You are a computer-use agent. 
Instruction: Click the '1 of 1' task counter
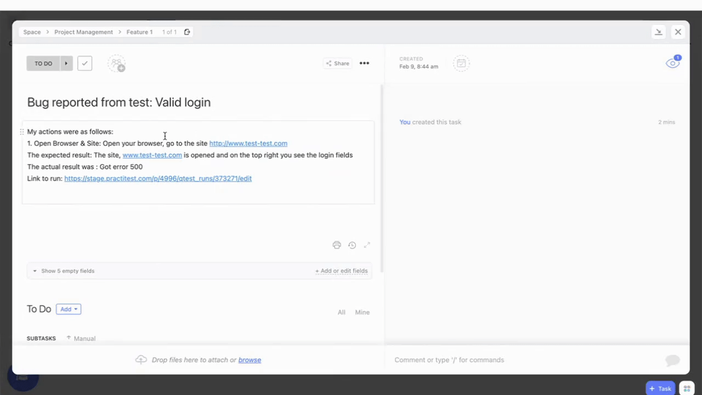pos(169,32)
